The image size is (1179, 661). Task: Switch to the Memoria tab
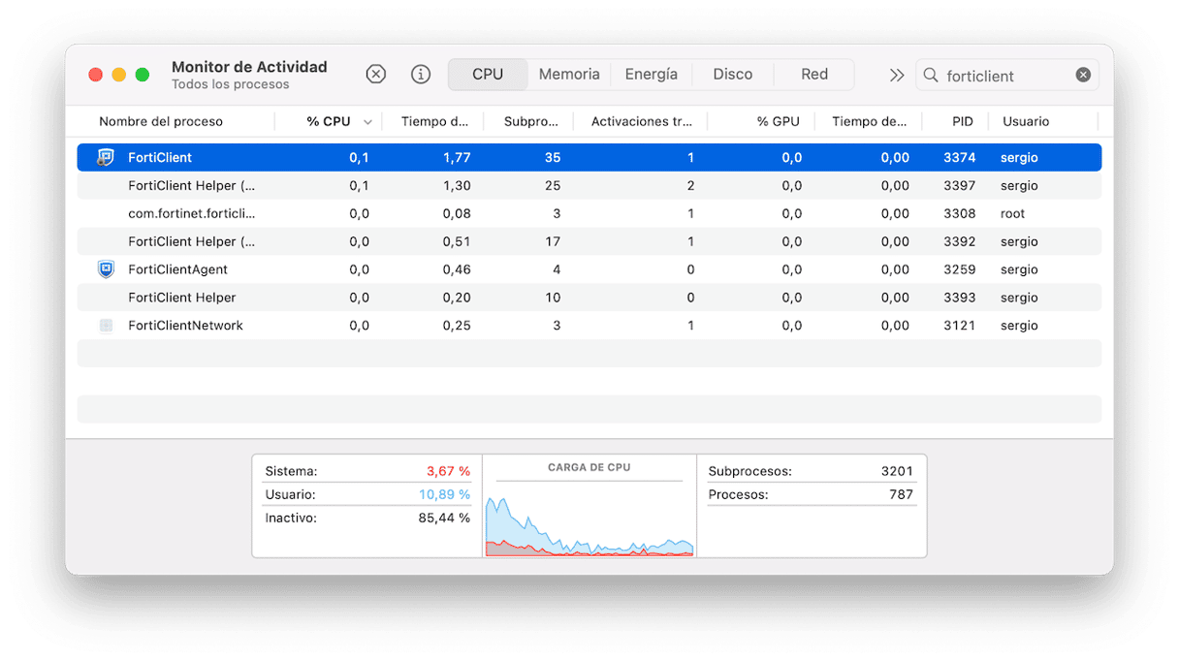569,75
